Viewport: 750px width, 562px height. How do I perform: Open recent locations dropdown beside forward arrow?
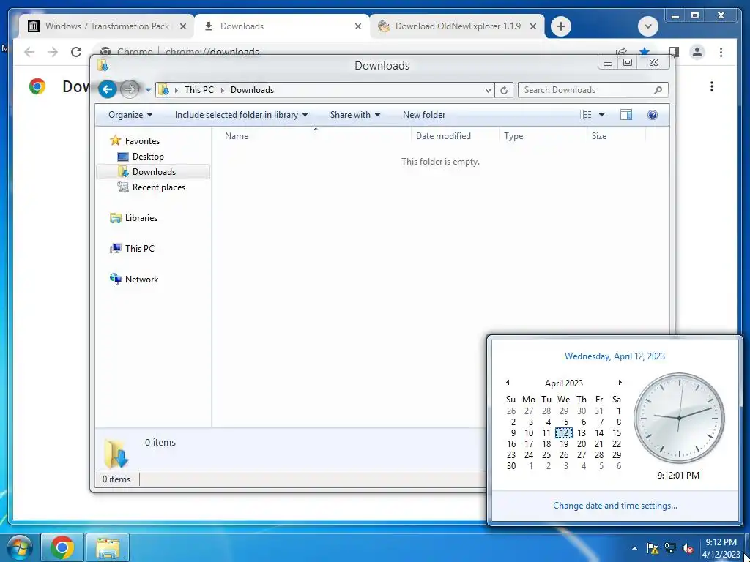click(x=148, y=90)
